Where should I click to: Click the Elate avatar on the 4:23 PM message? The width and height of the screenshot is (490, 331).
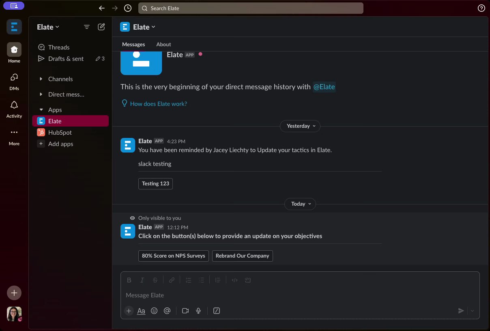(x=128, y=145)
